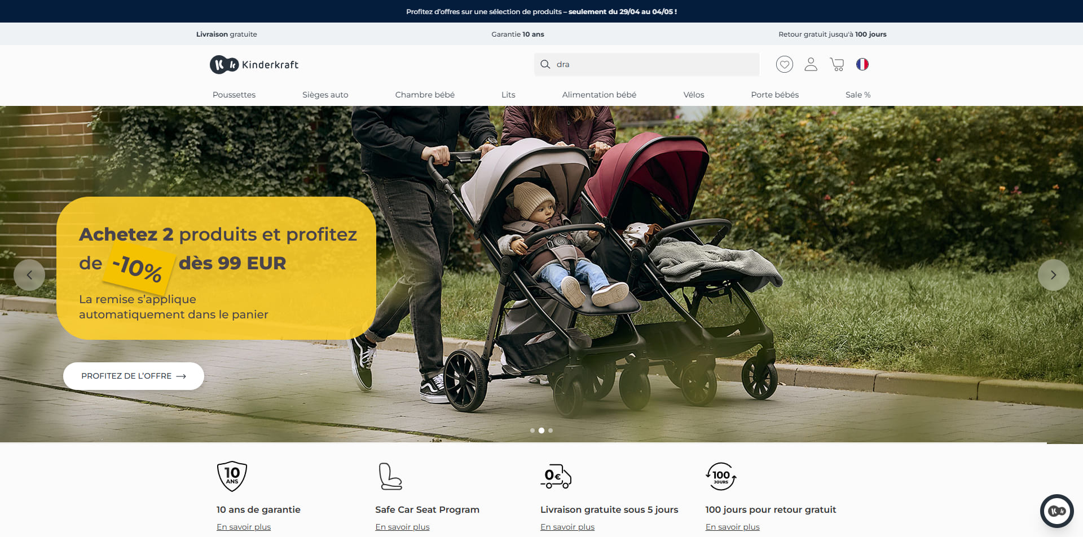Select the third carousel dot

pyautogui.click(x=551, y=431)
